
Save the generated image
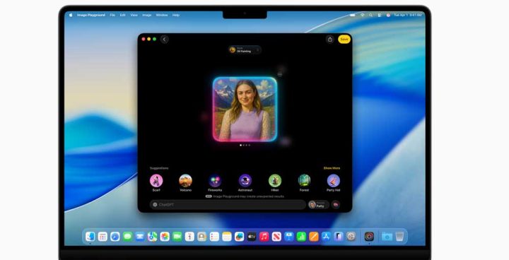344,40
